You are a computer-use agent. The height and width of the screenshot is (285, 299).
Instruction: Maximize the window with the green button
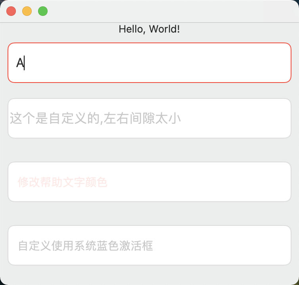(x=43, y=11)
